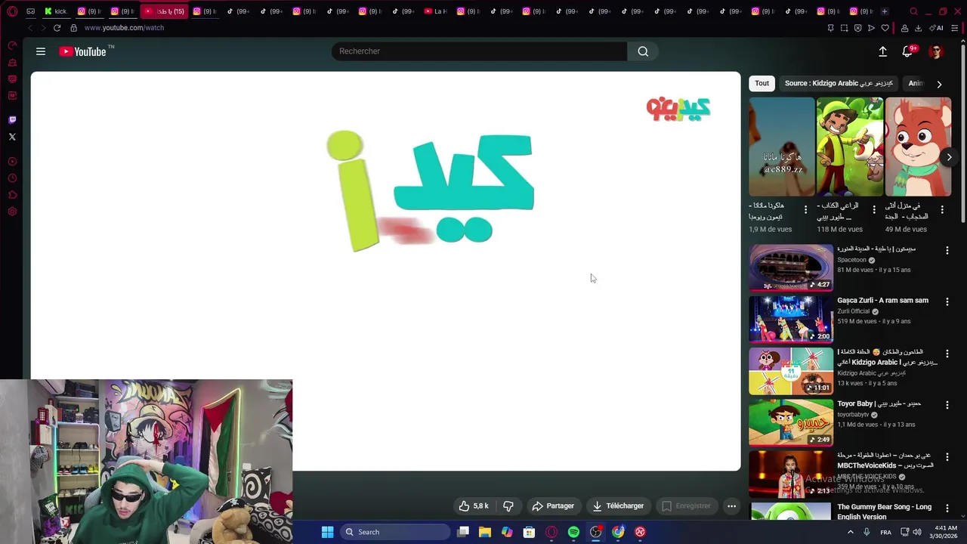
Task: Open the Toyor Baby 2:49 video thumbnail
Action: (x=791, y=423)
